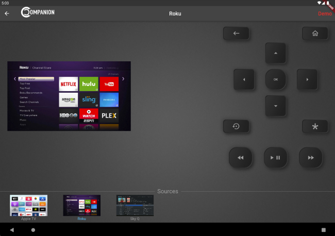Click the Watch ESPN tile

click(x=89, y=115)
